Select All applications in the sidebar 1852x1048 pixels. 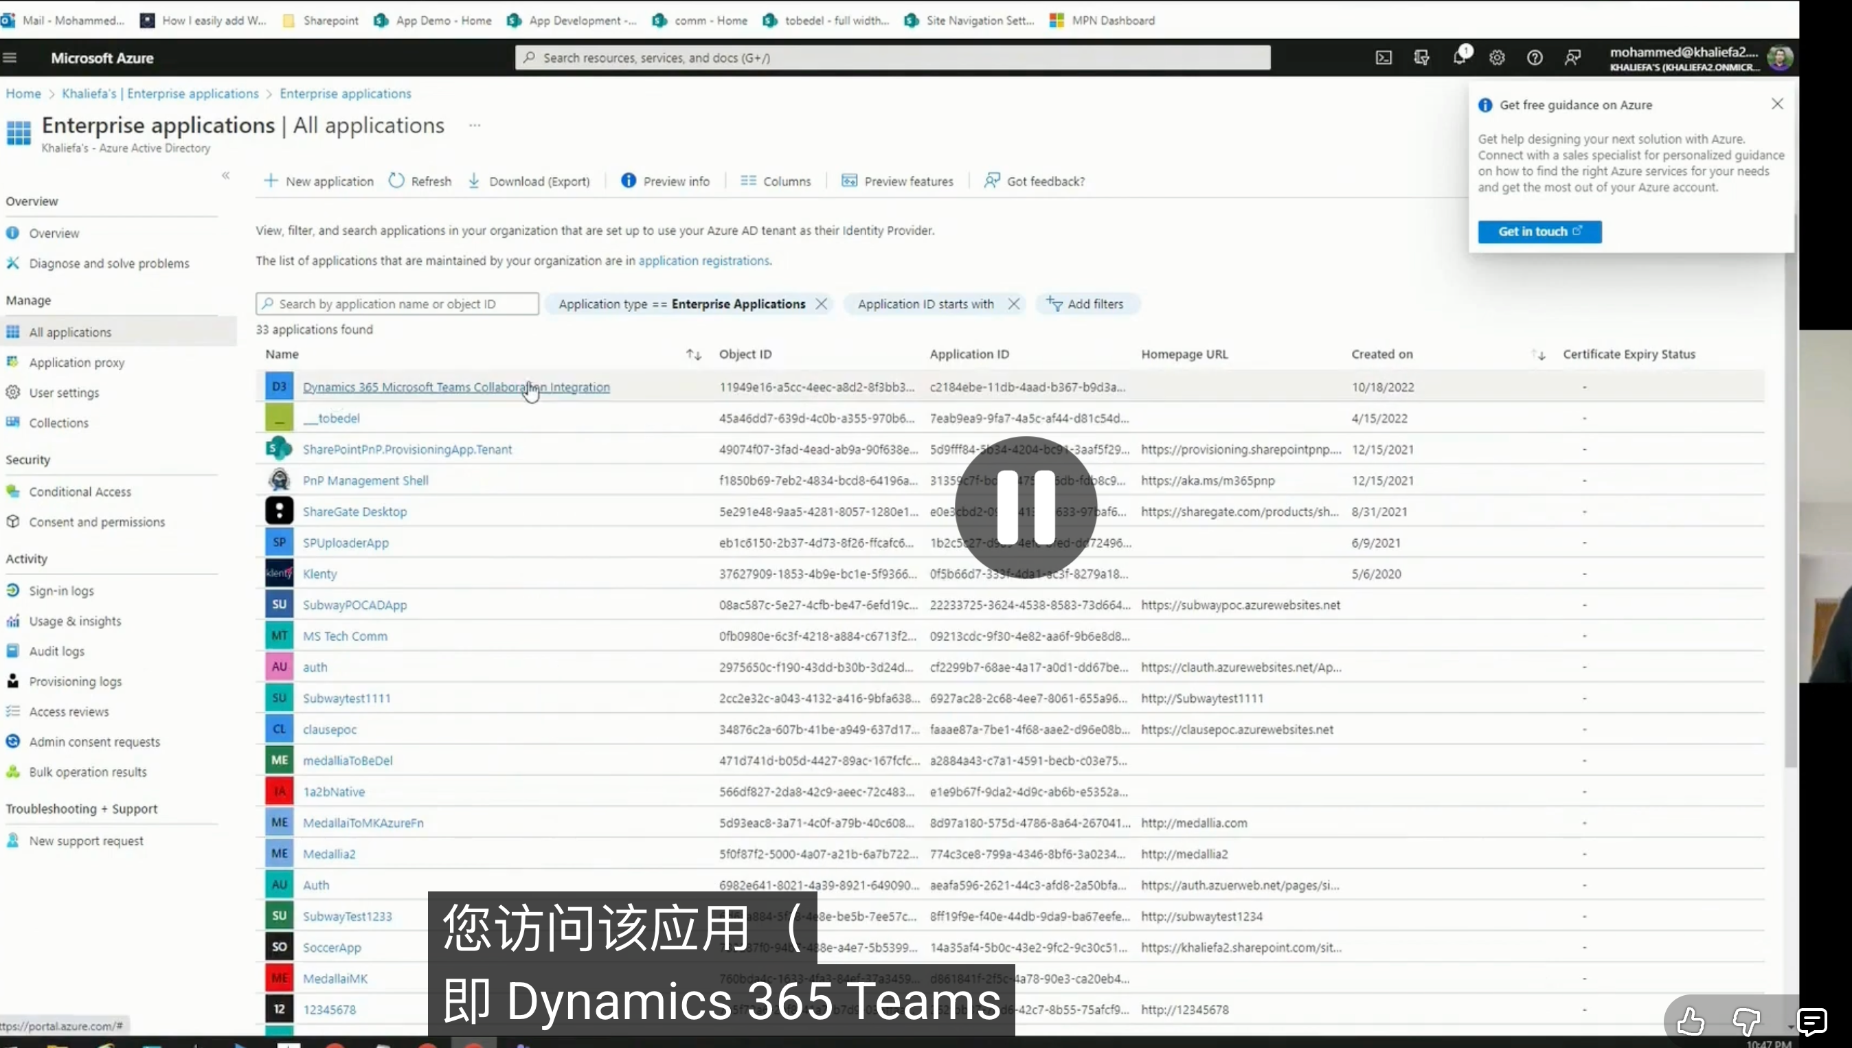[118, 332]
